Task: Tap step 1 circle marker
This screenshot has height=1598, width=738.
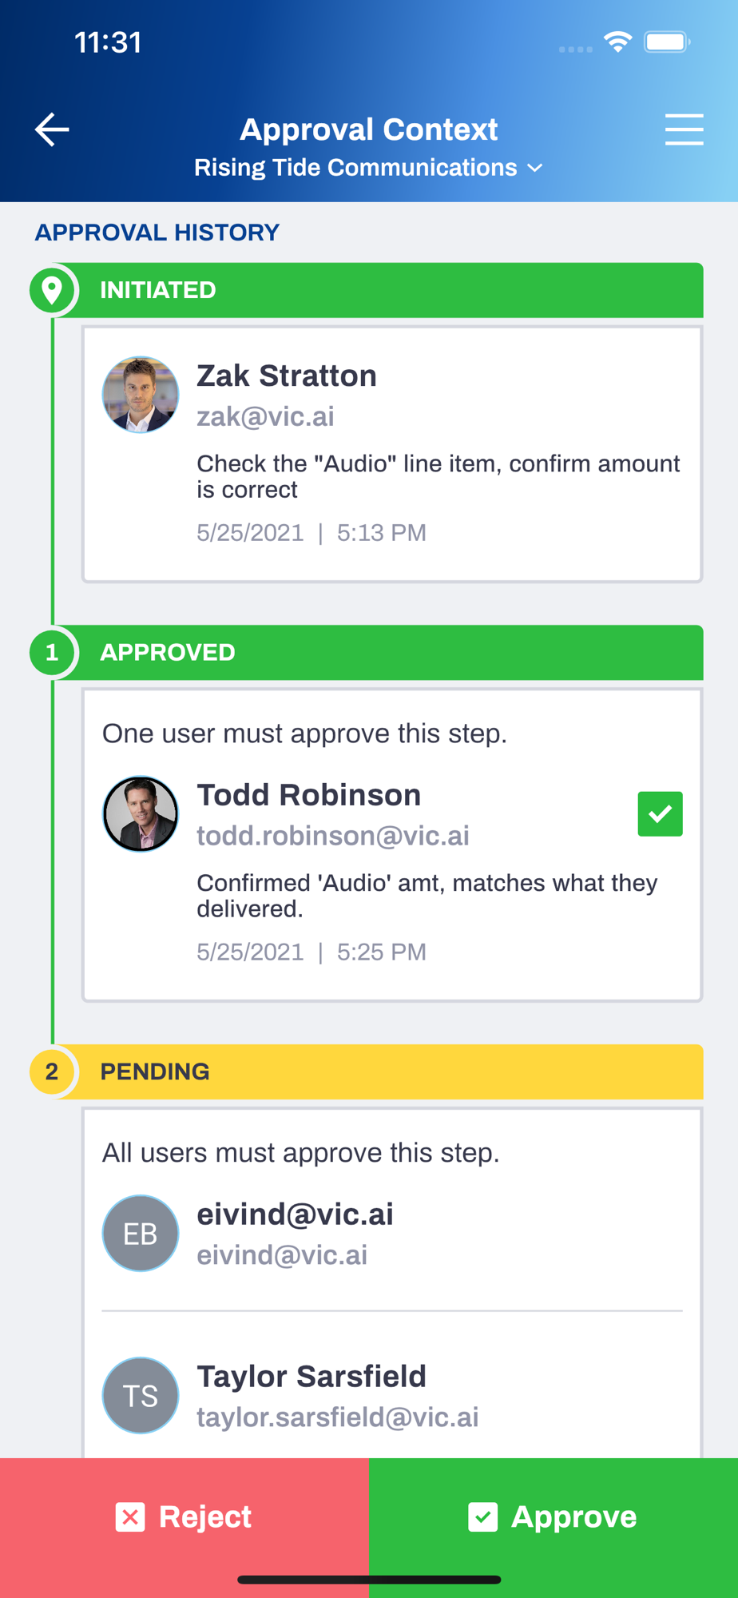Action: tap(52, 653)
